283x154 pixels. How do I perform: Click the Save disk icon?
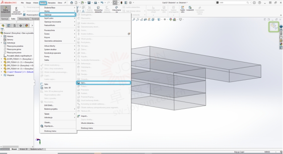(89, 3)
